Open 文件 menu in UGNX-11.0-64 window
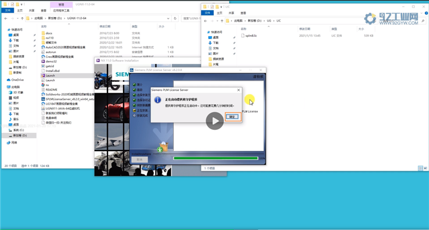Viewport: 429px width, 230px height. pos(6,11)
